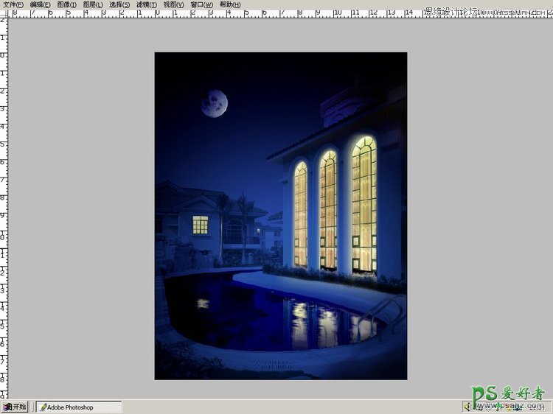This screenshot has height=414, width=553.
Task: Click the horizontal ruler above the canvas
Action: tap(221, 13)
